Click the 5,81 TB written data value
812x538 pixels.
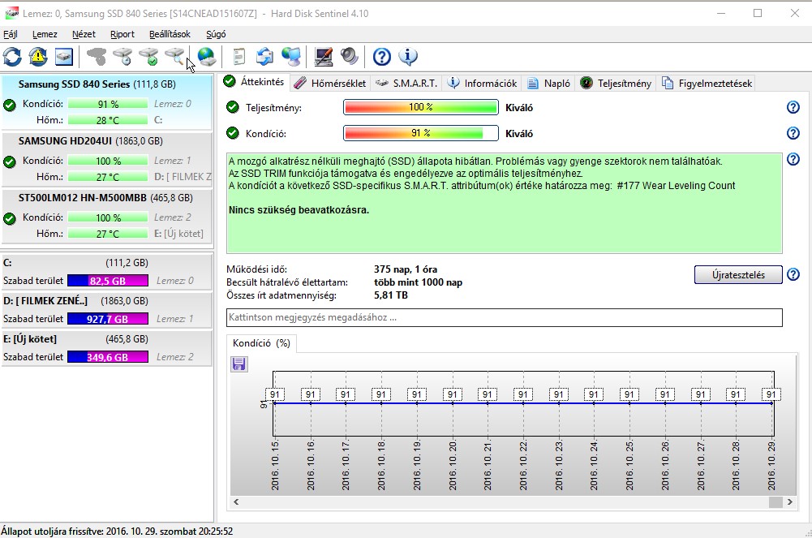(x=390, y=295)
